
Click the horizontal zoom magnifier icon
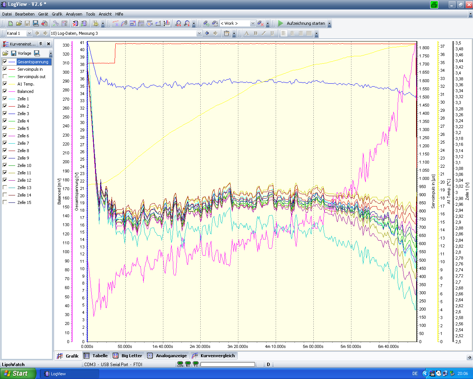coord(178,23)
